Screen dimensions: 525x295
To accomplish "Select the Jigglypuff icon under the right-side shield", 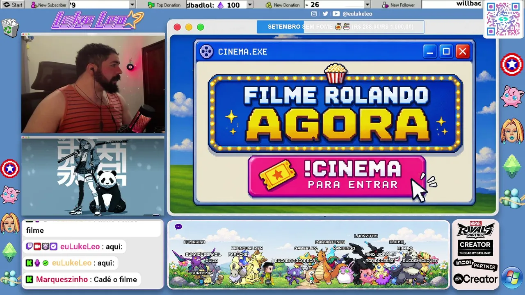I will coord(512,97).
